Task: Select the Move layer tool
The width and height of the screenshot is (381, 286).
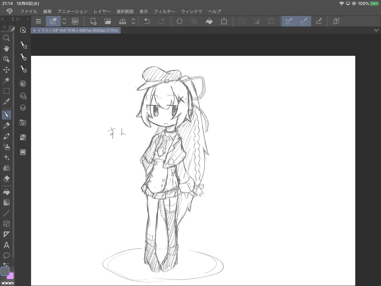Action: 6,70
